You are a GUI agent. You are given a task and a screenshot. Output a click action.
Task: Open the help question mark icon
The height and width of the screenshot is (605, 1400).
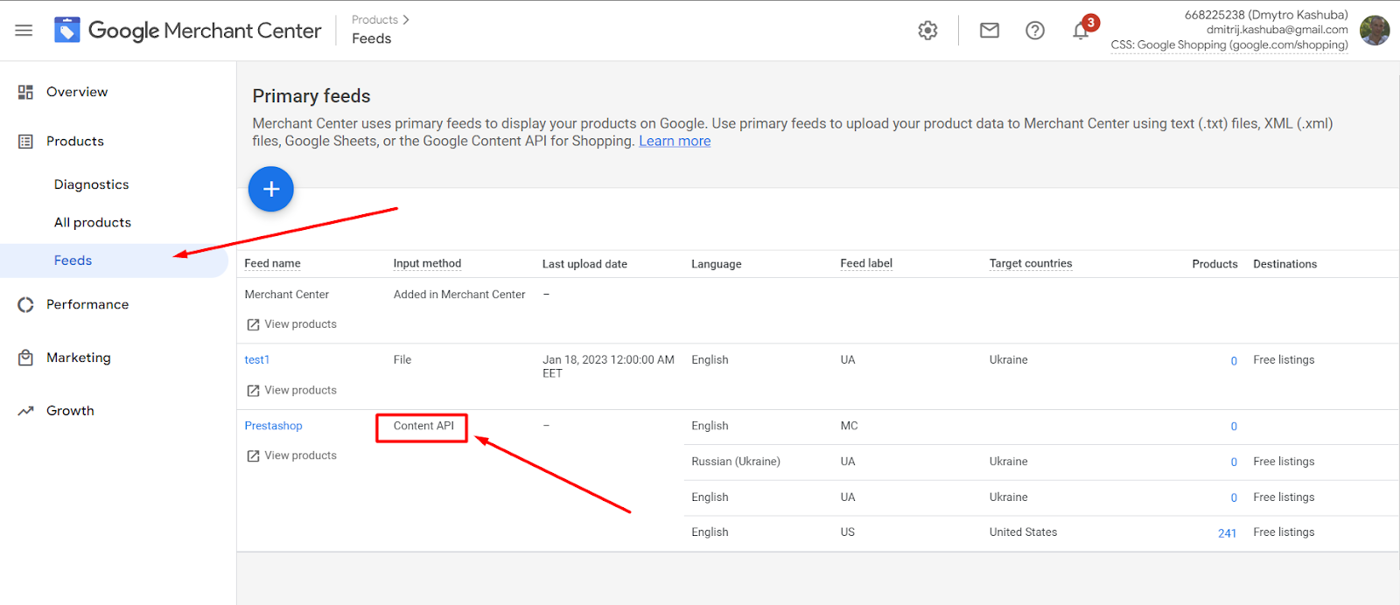(x=1035, y=31)
